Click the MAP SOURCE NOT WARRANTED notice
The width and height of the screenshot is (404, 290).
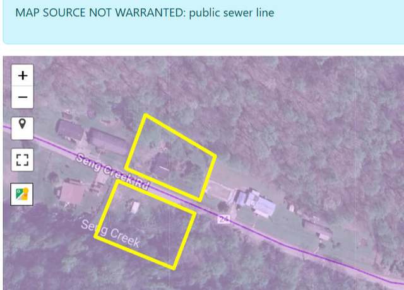[145, 13]
